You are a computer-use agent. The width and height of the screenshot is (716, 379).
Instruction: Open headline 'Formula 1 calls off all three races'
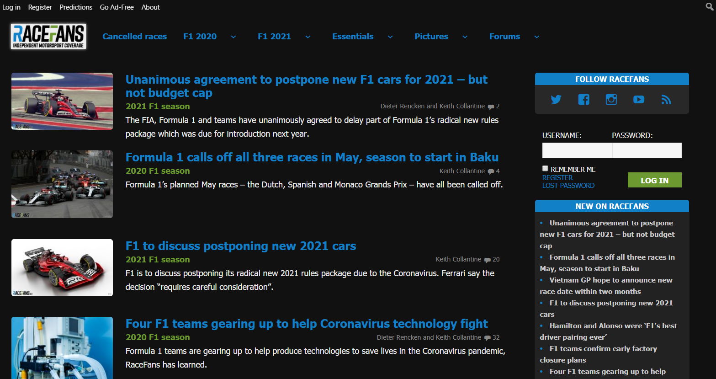(312, 157)
